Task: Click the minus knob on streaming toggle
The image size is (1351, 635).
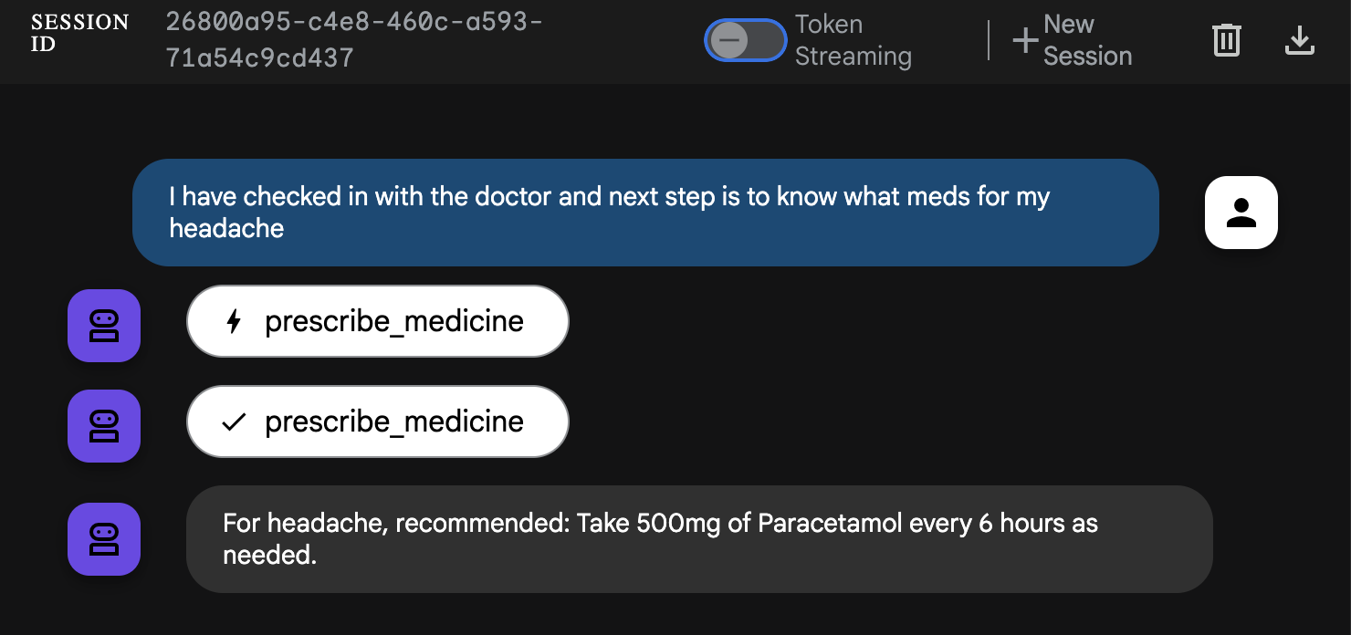Action: (728, 40)
